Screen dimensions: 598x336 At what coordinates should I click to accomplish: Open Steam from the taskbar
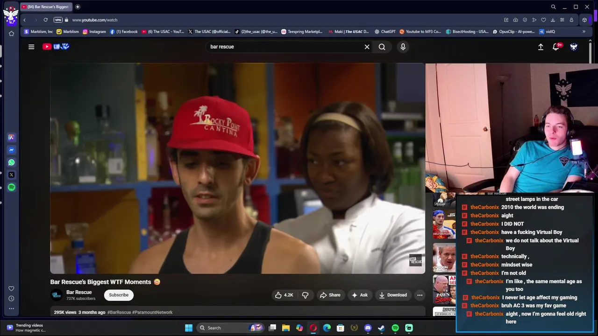pyautogui.click(x=381, y=328)
